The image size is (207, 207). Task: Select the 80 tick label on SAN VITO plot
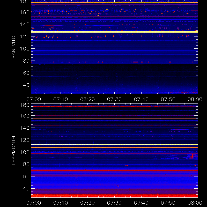pos(26,61)
